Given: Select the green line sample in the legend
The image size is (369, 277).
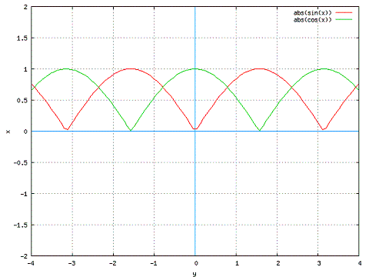Looking at the screenshot, I should tap(344, 19).
